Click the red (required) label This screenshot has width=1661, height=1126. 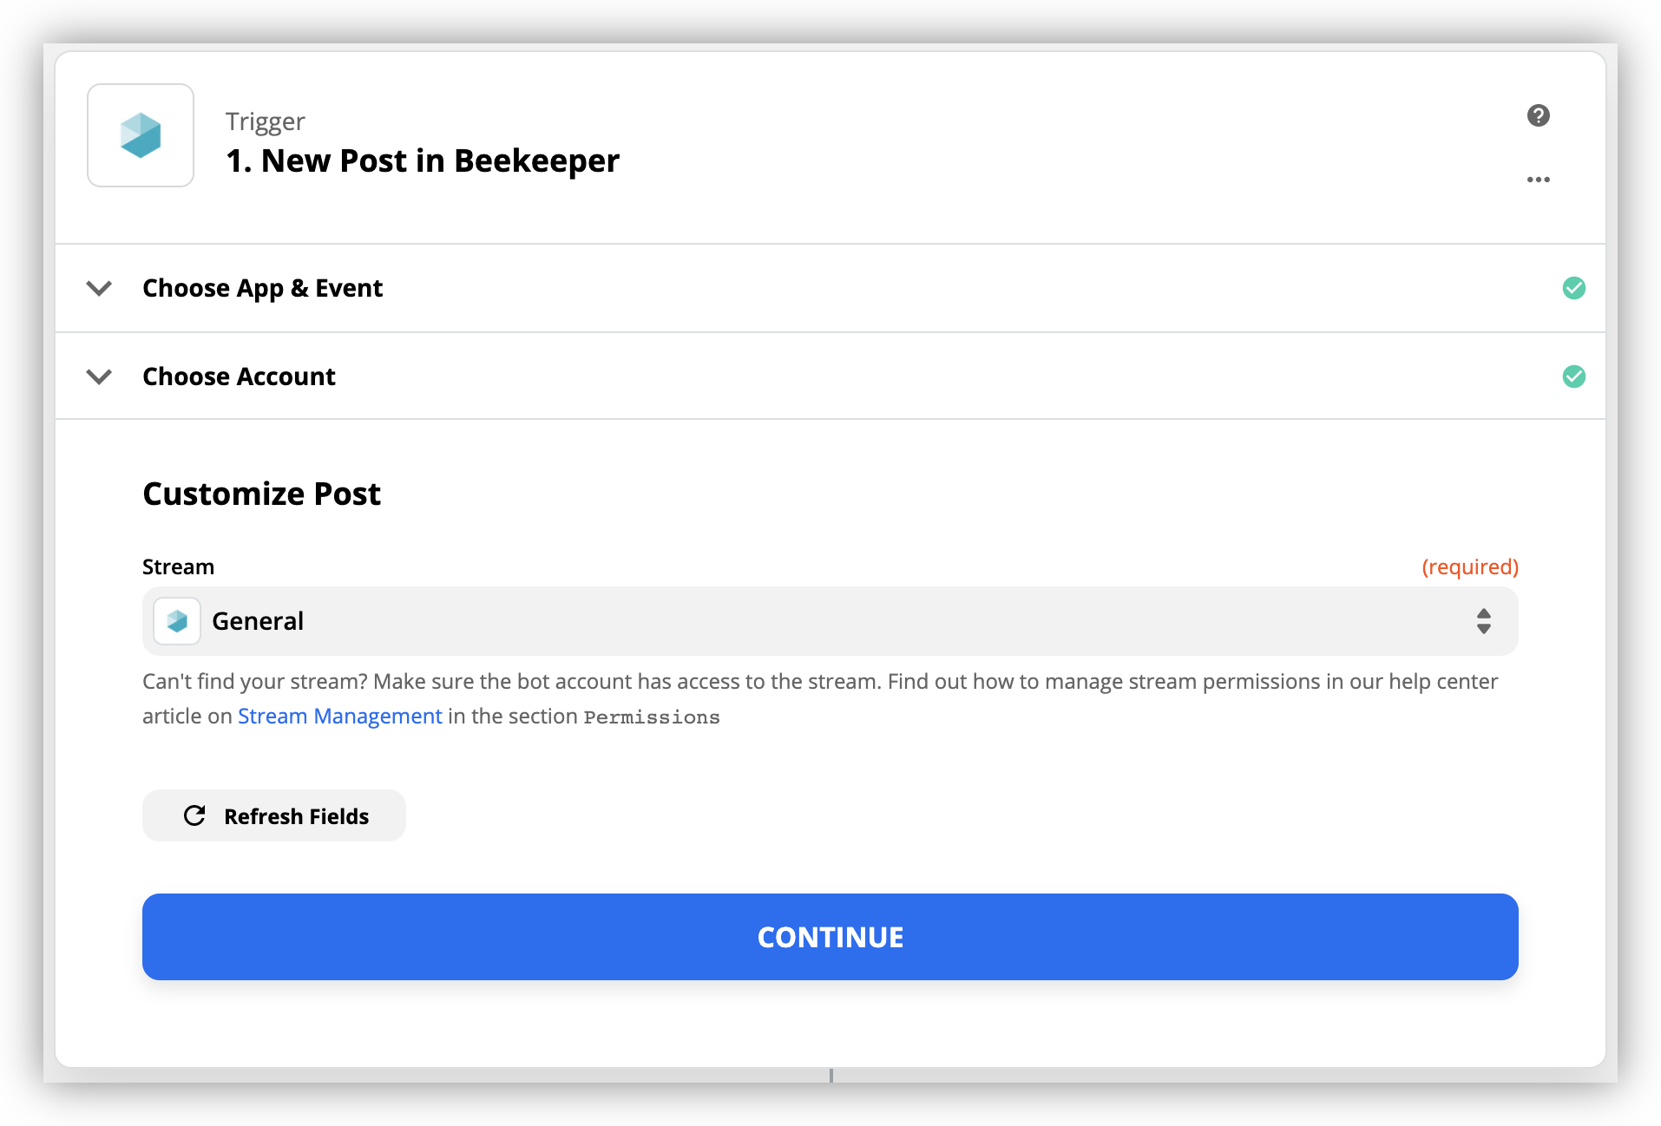point(1469,567)
